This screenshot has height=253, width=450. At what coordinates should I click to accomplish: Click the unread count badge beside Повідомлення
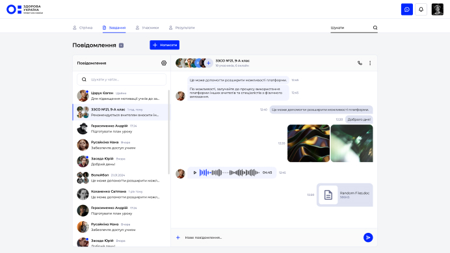pyautogui.click(x=121, y=45)
